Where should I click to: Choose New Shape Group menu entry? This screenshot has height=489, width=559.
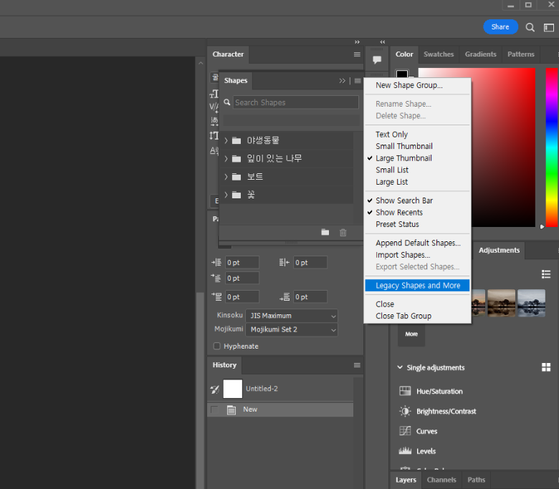(417, 85)
